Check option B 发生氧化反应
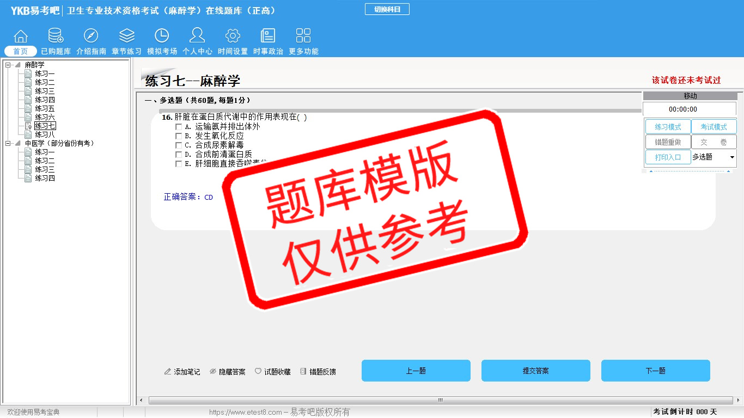The width and height of the screenshot is (744, 418). [179, 136]
